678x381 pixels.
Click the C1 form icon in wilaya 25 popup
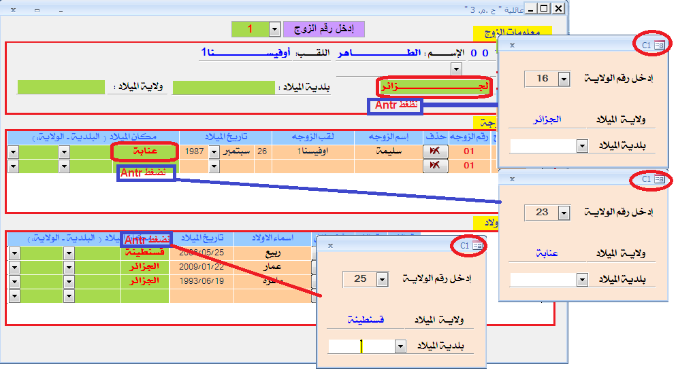tap(472, 245)
